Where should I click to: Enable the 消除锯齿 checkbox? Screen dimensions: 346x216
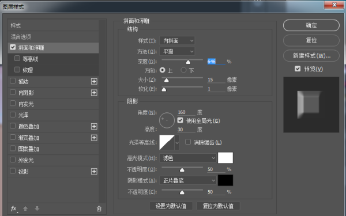point(188,142)
